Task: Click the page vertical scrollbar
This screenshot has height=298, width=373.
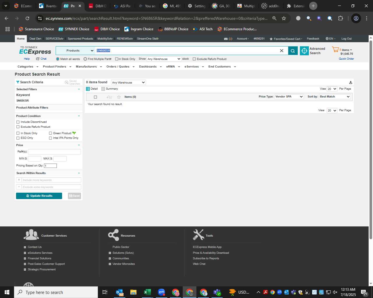Action: tap(371, 140)
